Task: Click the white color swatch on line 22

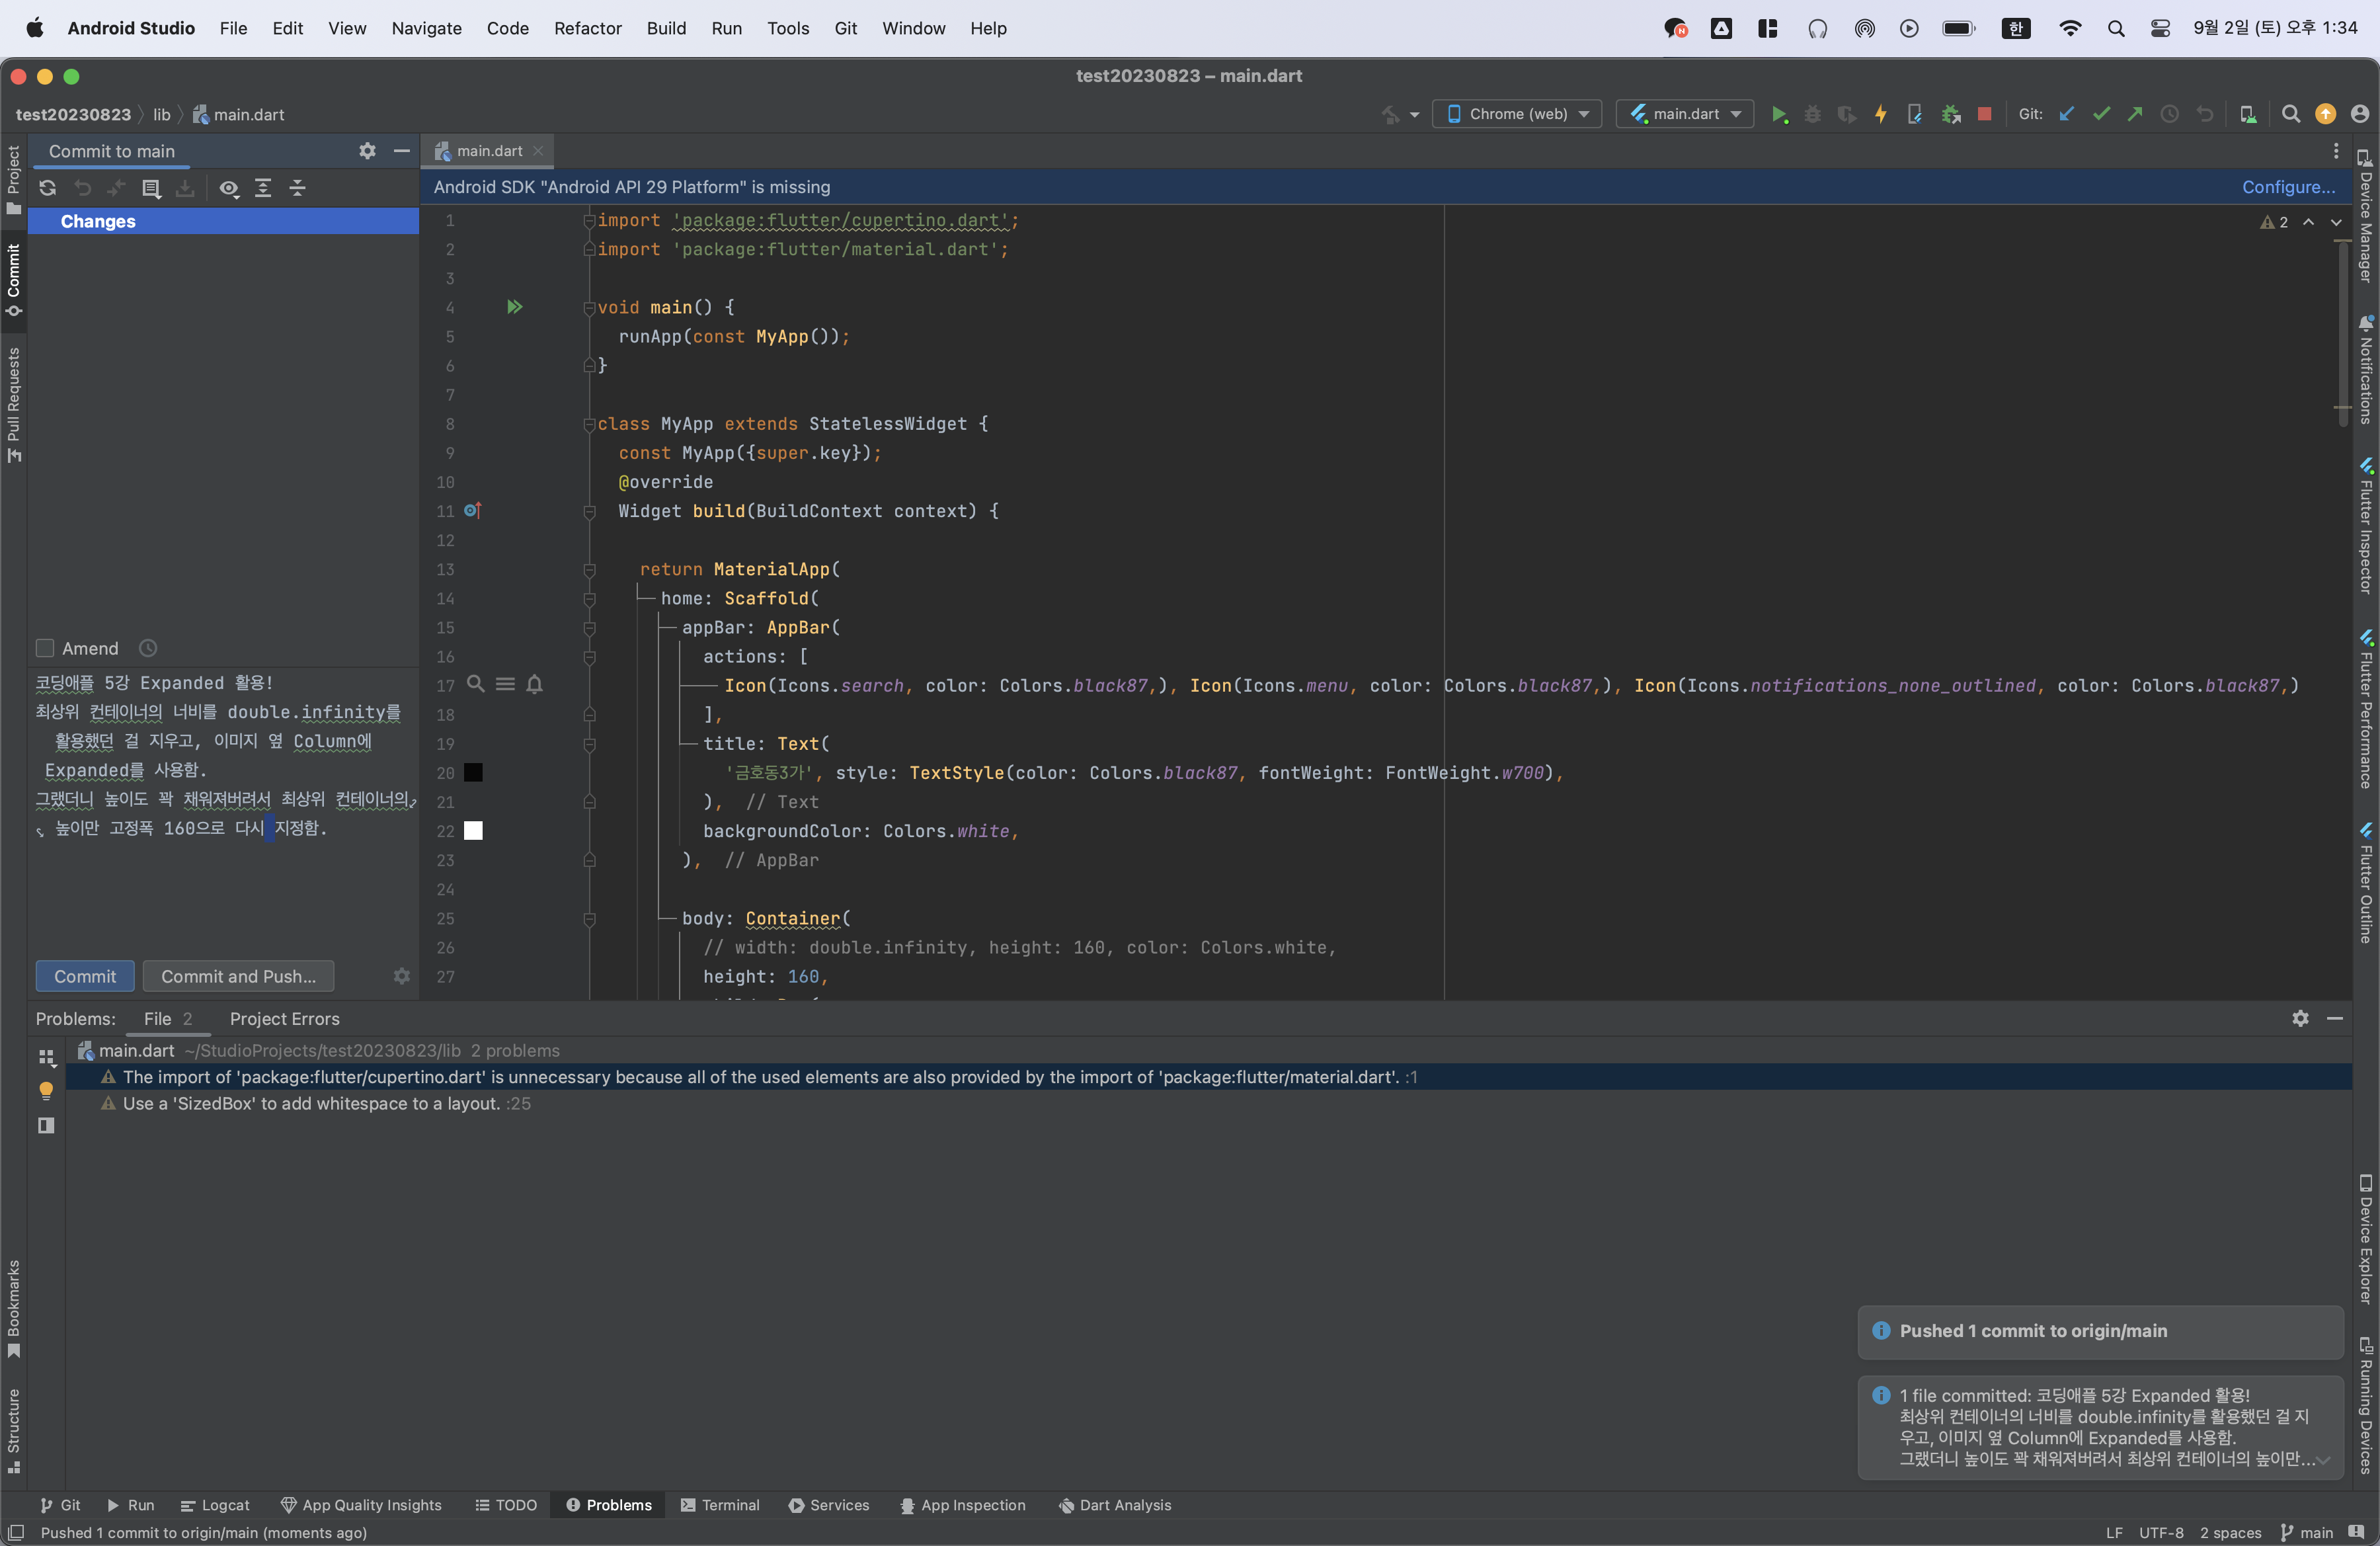Action: pos(473,831)
